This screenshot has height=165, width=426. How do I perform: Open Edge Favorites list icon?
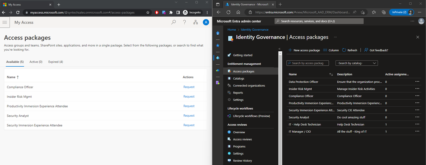pyautogui.click(x=374, y=12)
